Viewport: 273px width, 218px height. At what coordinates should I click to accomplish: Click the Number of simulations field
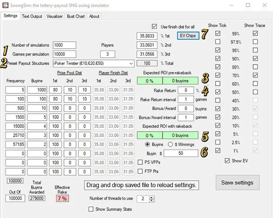point(64,45)
